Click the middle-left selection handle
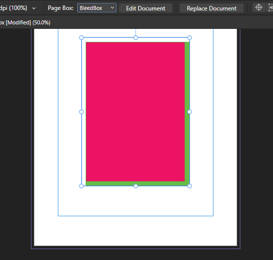 [81, 112]
